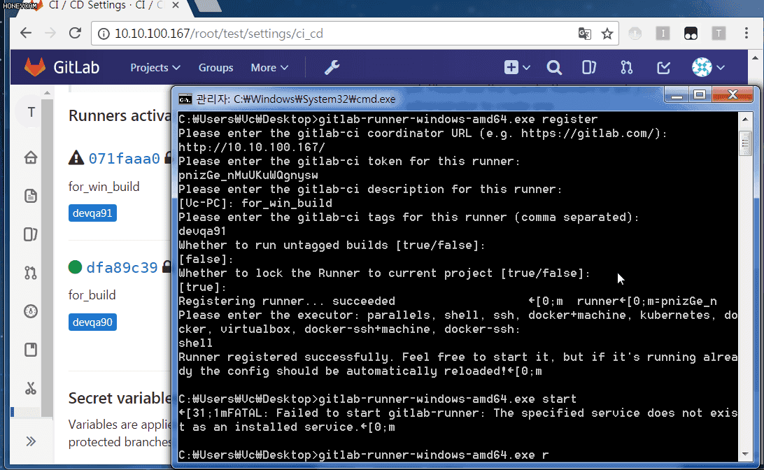Minimize the cmd.exe window
Image resolution: width=764 pixels, height=470 pixels.
click(x=677, y=95)
